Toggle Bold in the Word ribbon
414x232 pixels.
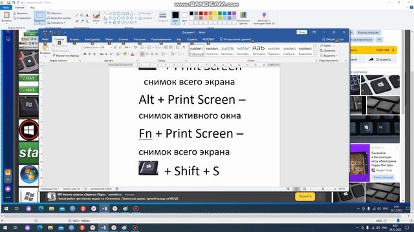[x=85, y=54]
